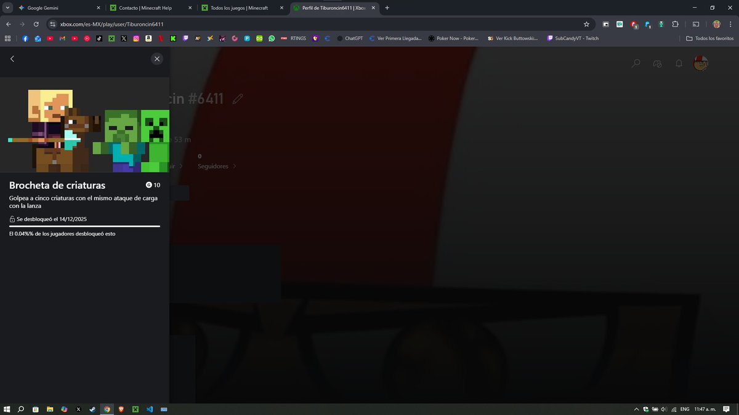Open the TikTok bookmark
Screen dimensions: 739x415
[x=99, y=38]
